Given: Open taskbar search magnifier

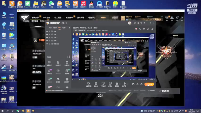Looking at the screenshot, I should point(8,111).
